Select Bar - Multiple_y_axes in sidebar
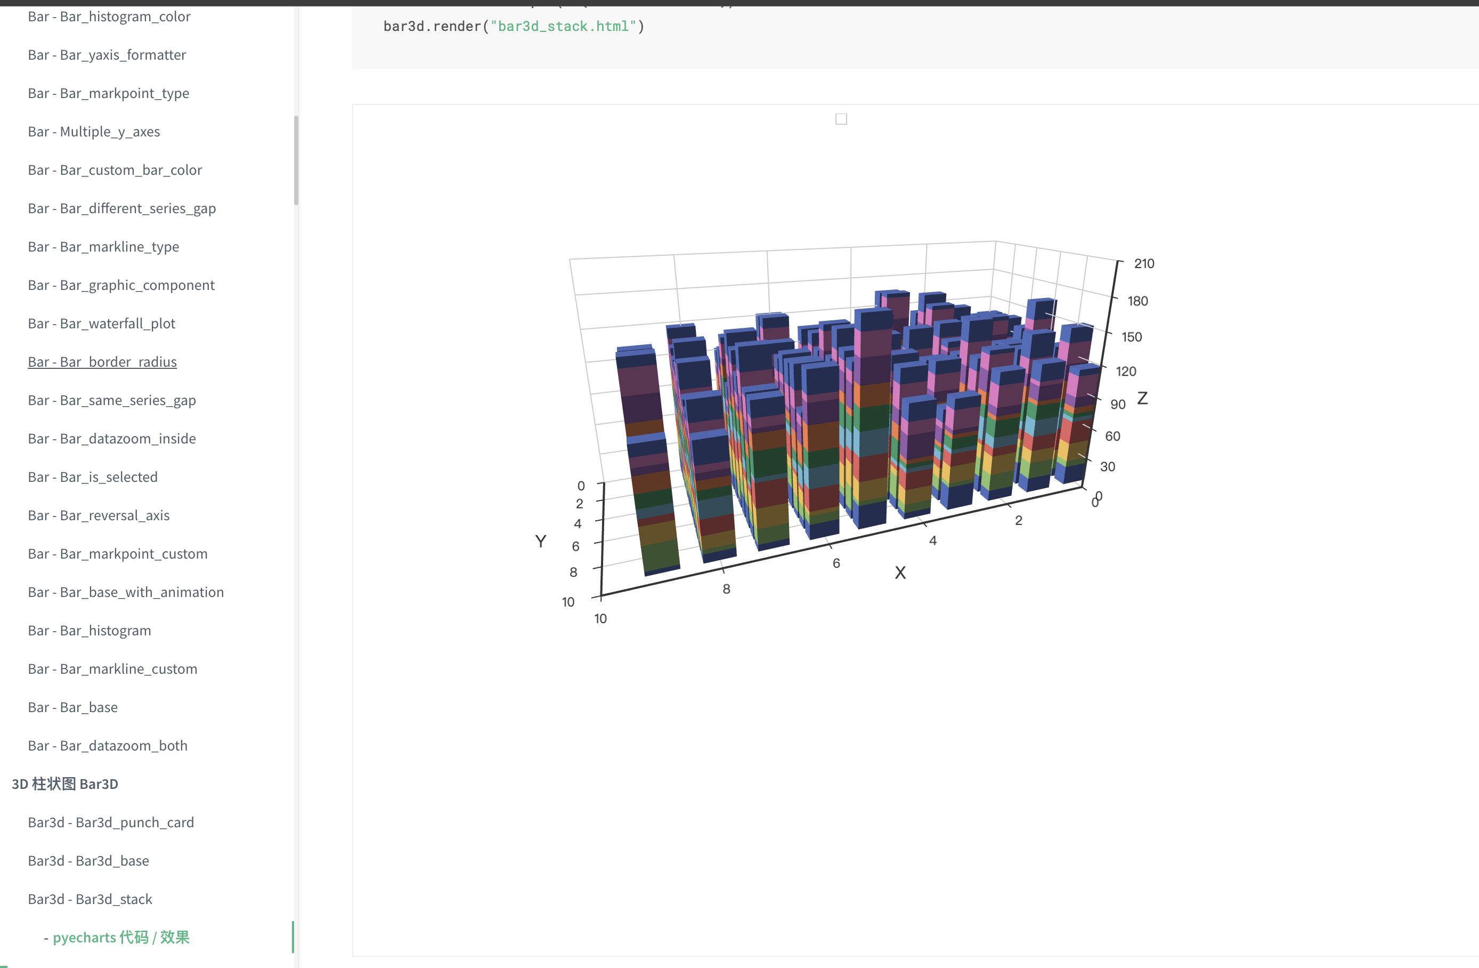Image resolution: width=1479 pixels, height=968 pixels. click(x=94, y=132)
